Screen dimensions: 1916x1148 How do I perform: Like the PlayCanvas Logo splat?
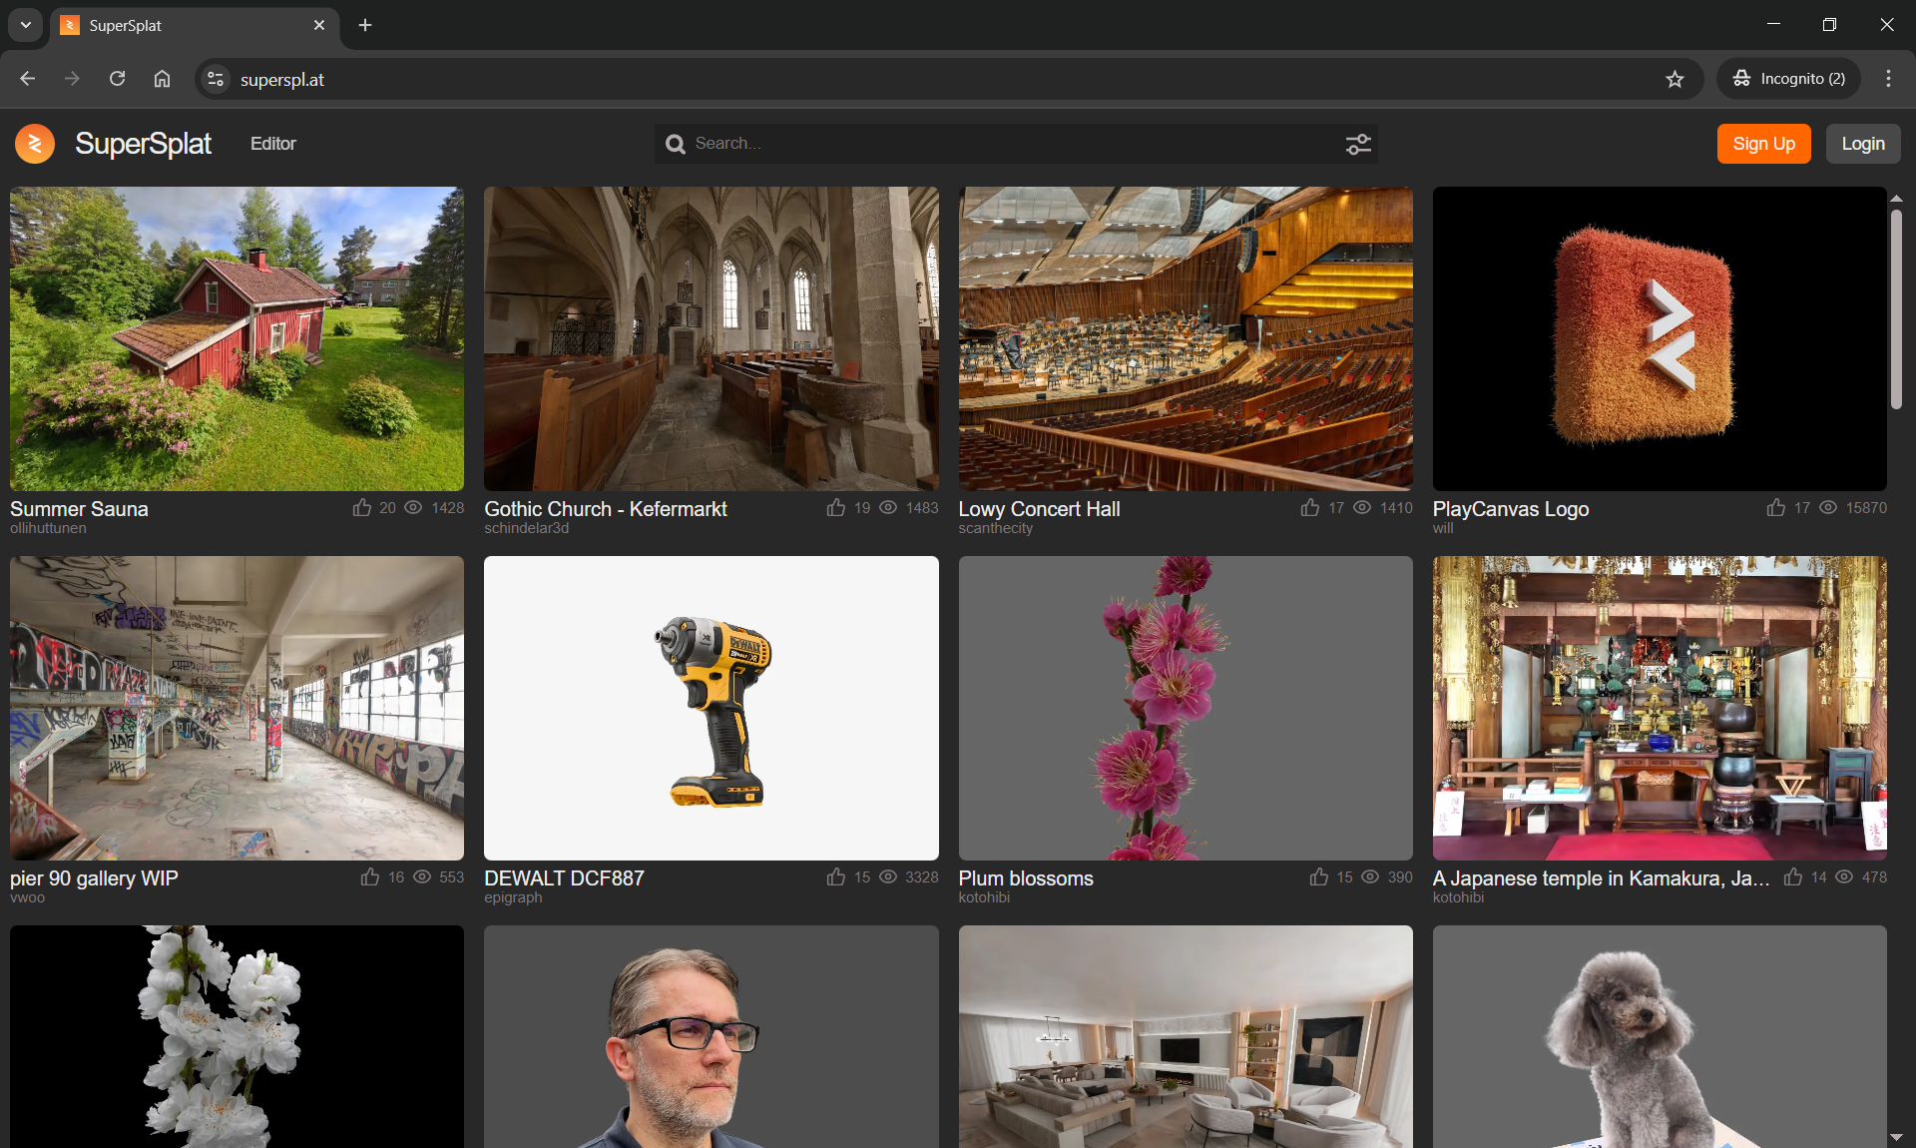(x=1776, y=508)
